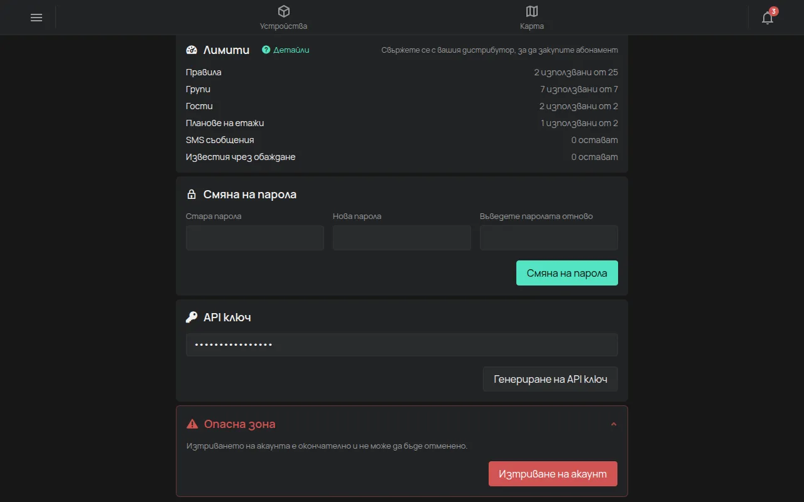Click the Смяна на парола button
Viewport: 804px width, 502px height.
pos(567,273)
